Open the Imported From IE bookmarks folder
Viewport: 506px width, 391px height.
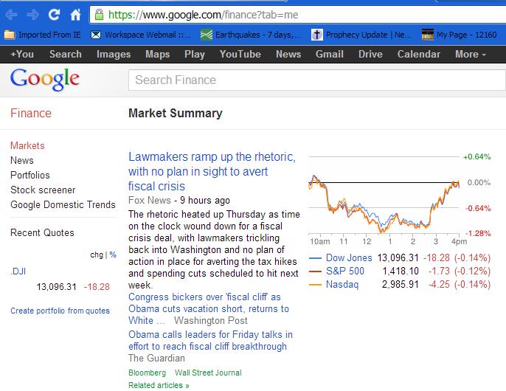pyautogui.click(x=42, y=35)
